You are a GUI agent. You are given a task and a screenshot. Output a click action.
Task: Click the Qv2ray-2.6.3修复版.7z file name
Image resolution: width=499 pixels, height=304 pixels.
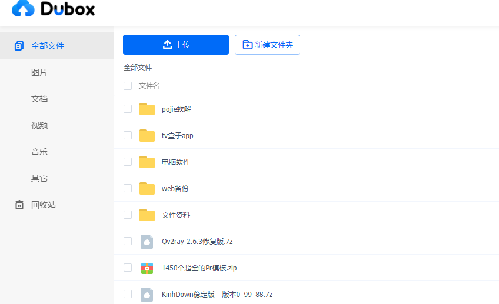[x=197, y=241]
